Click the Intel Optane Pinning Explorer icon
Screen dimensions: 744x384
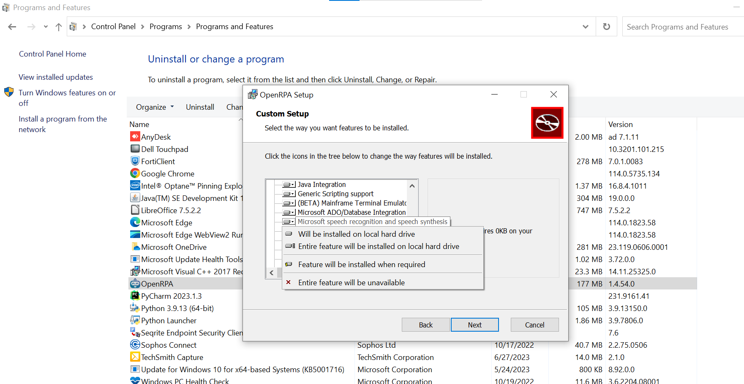coord(135,185)
